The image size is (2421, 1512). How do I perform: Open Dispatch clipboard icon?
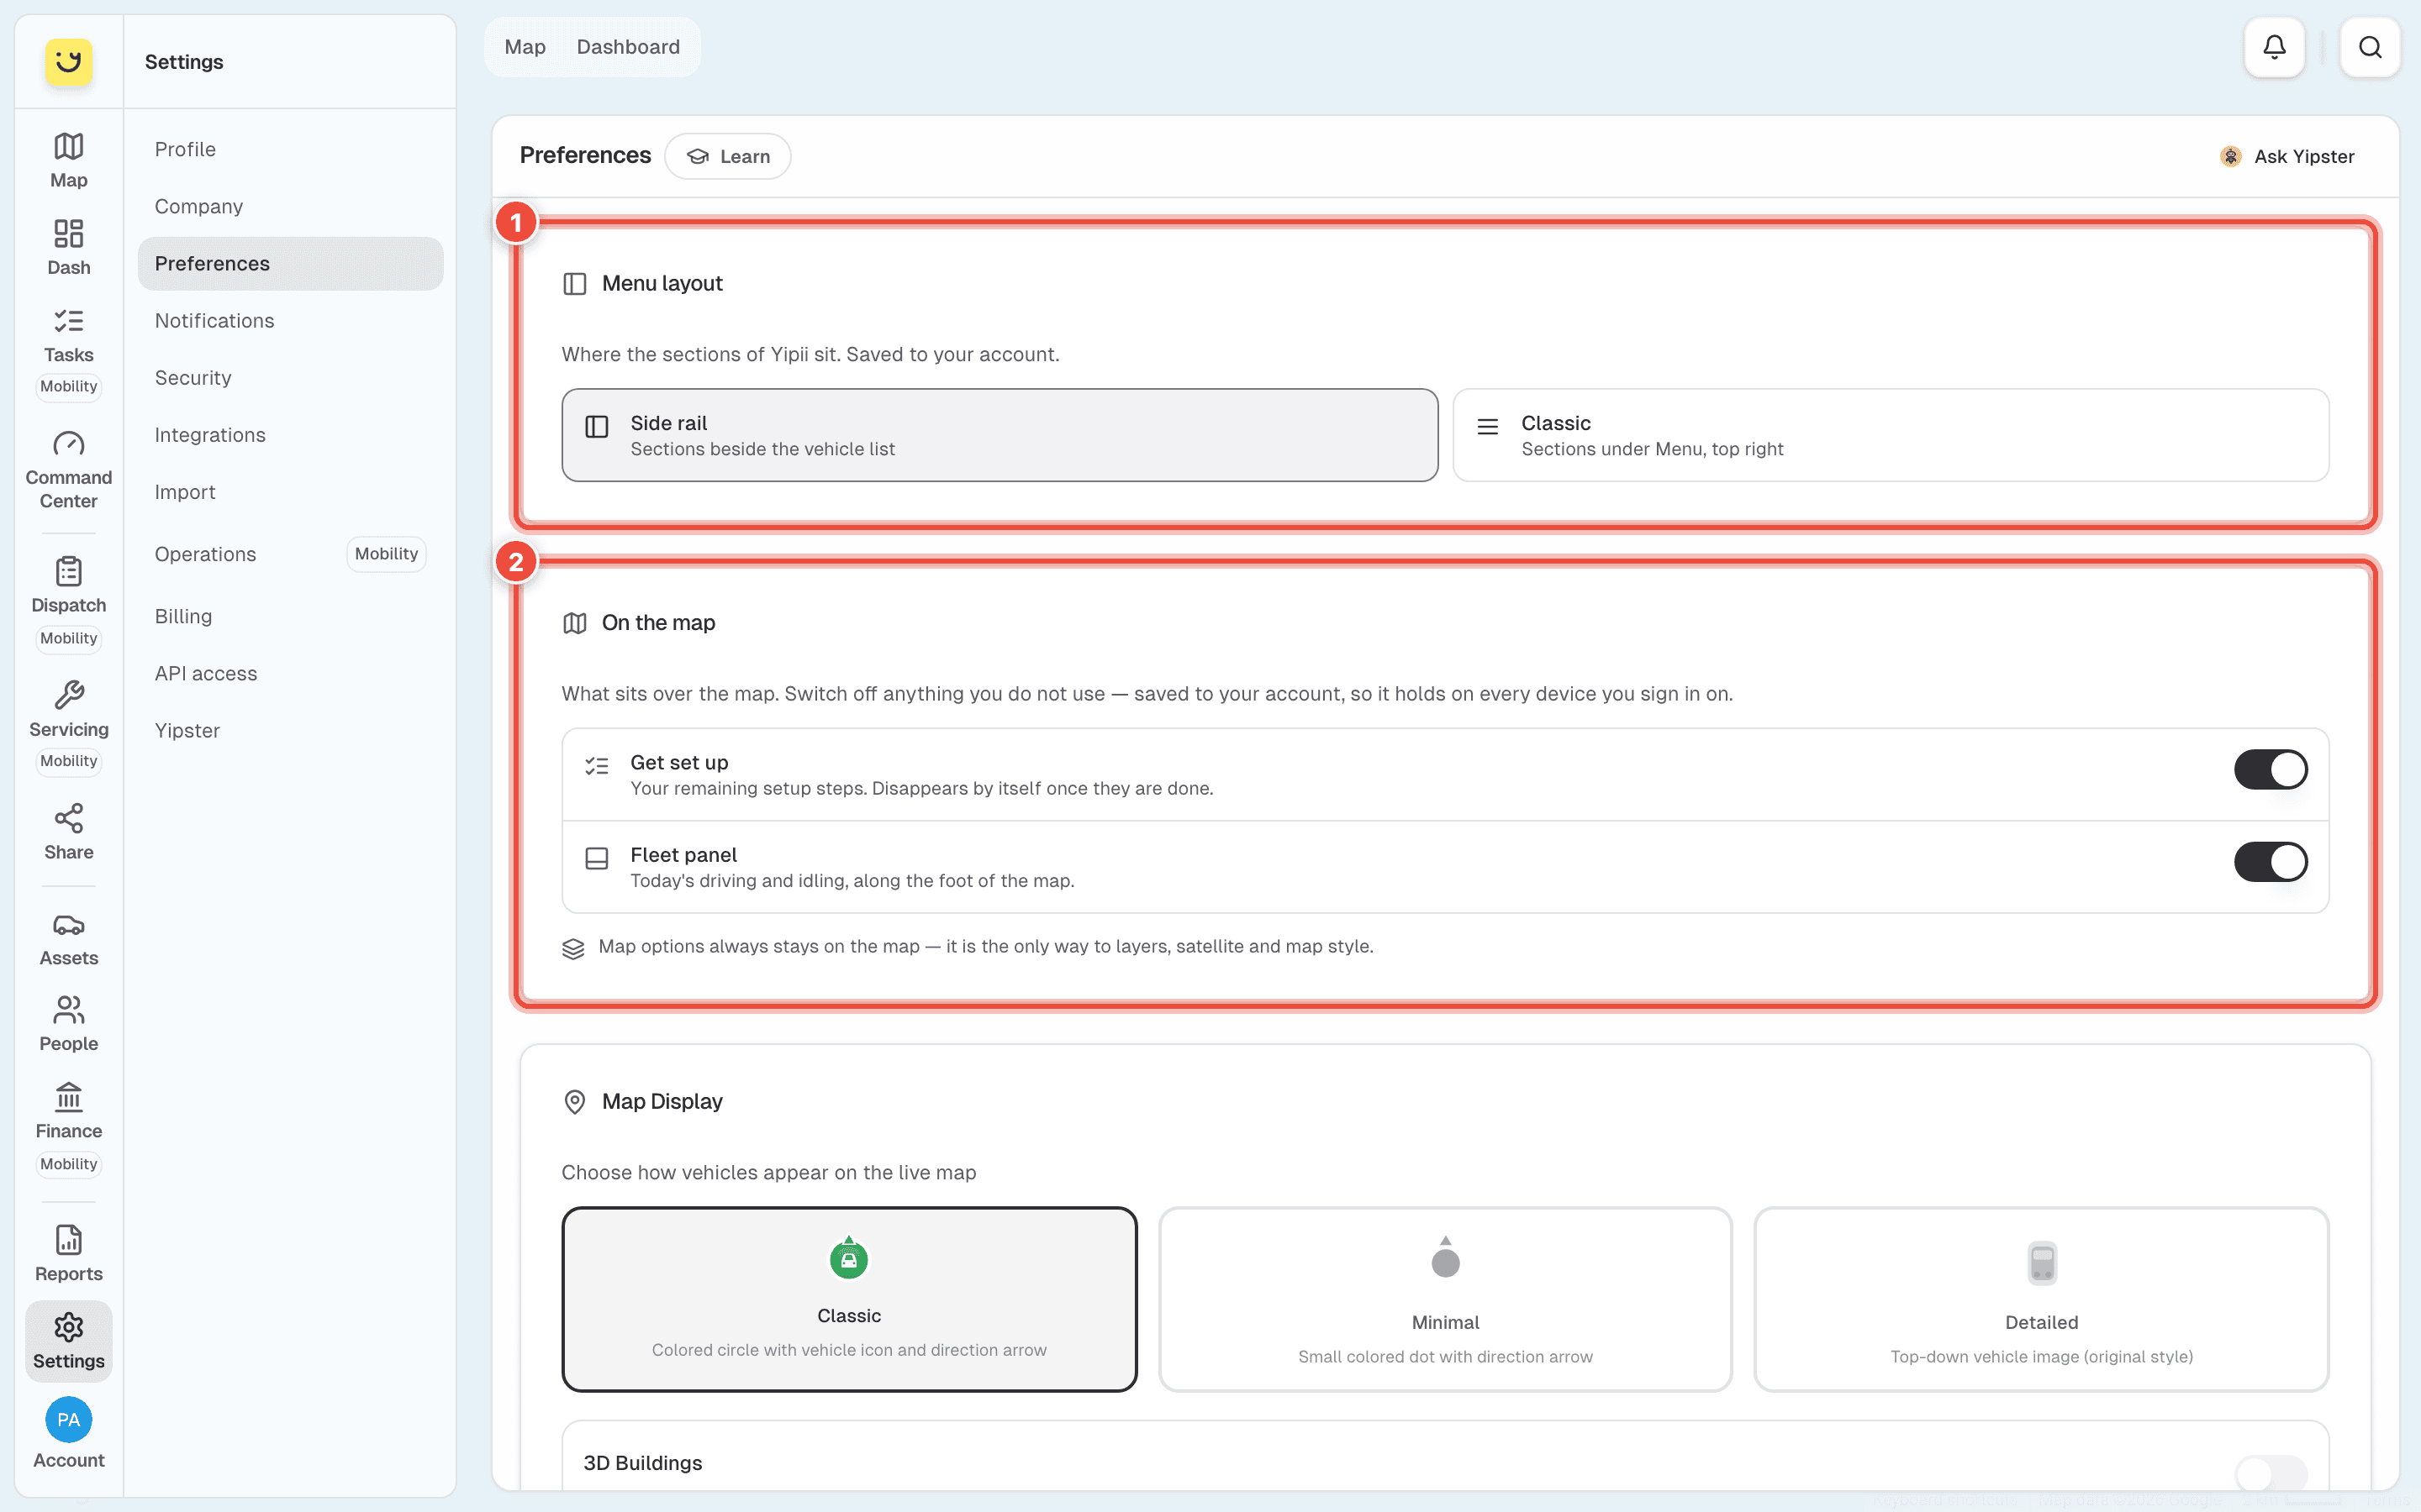(68, 571)
